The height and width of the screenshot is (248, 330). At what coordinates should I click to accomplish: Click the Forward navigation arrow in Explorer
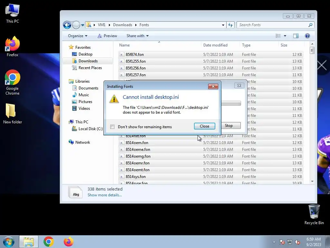[76, 25]
